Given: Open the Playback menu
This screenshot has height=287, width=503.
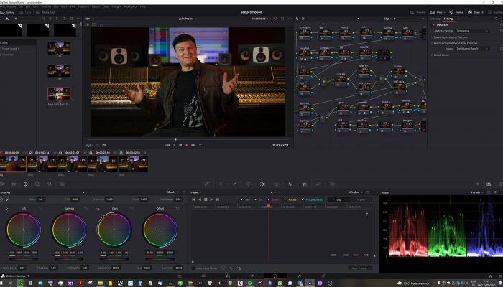Looking at the screenshot, I should coord(83,6).
